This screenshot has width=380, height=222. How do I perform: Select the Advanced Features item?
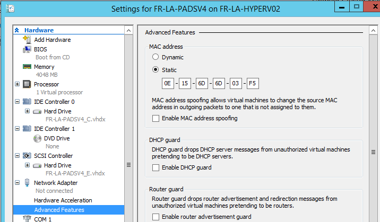[59, 209]
